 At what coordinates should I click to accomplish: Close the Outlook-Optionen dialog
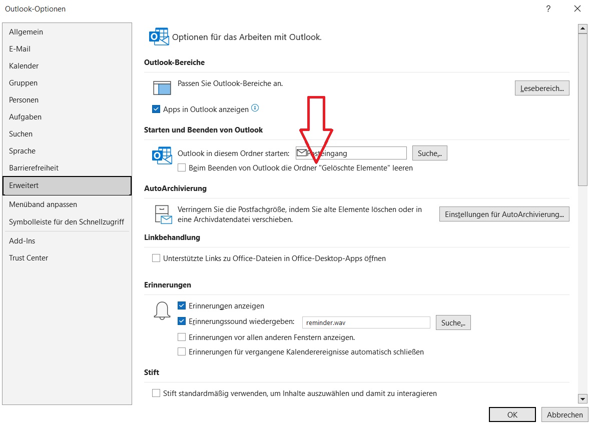pos(577,8)
